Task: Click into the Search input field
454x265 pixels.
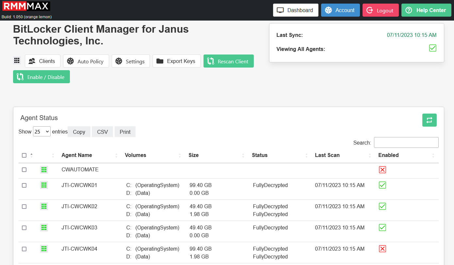Action: pyautogui.click(x=406, y=143)
